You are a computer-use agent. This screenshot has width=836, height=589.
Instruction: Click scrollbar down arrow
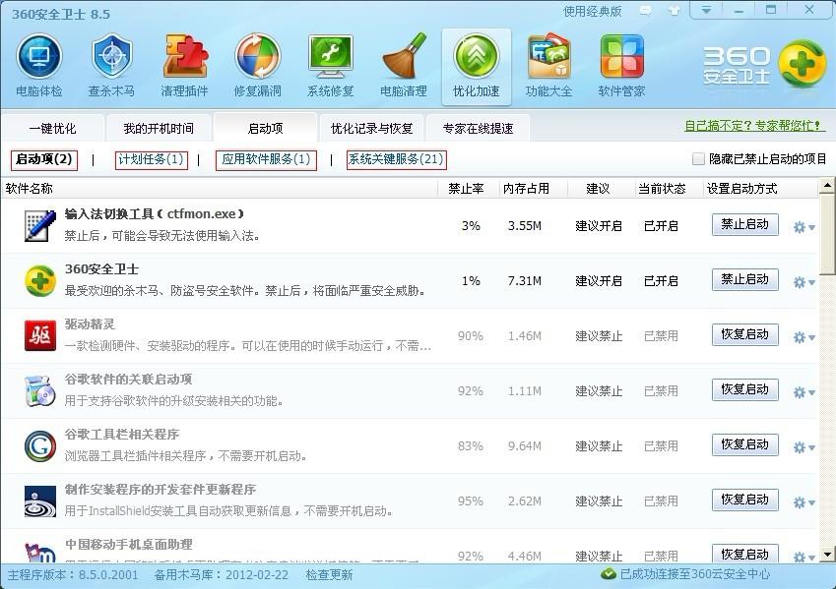[x=827, y=554]
